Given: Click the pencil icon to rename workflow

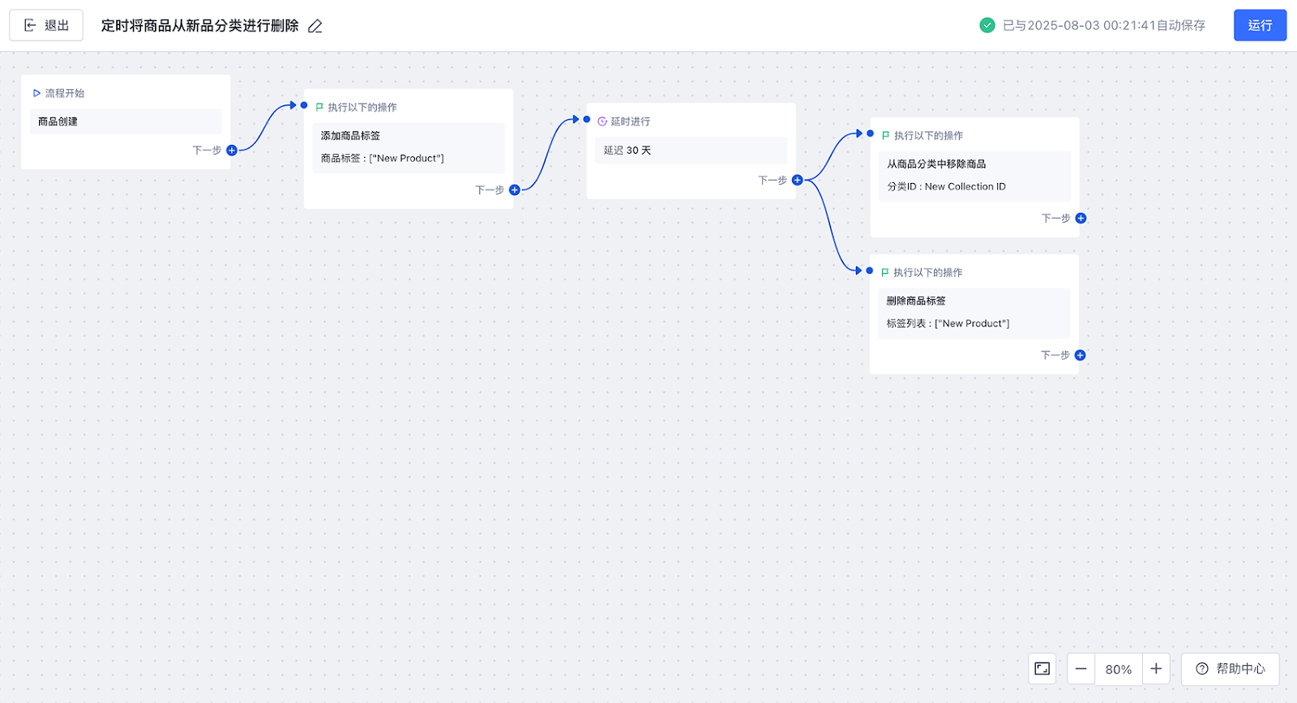Looking at the screenshot, I should (x=315, y=26).
